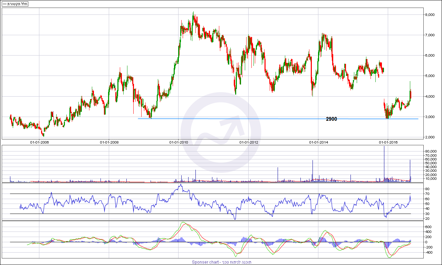Select the 01-01-2014 date label
This screenshot has width=442, height=265.
[318, 142]
